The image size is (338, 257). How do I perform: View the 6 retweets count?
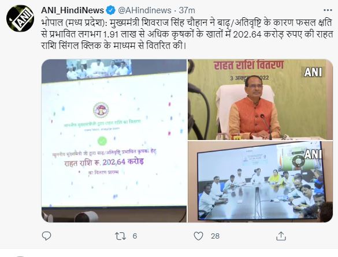point(135,236)
